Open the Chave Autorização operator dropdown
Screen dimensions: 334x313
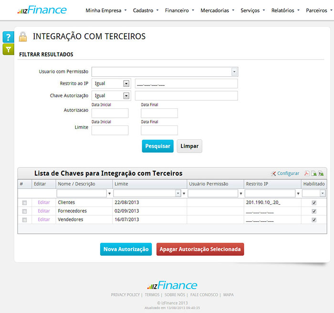point(126,96)
